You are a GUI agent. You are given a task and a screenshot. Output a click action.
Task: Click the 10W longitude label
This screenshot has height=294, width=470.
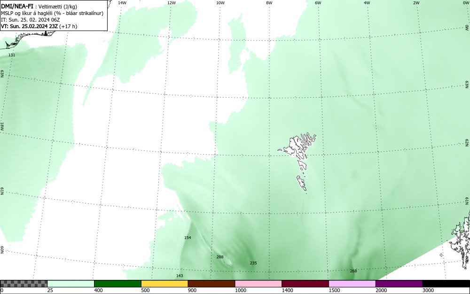click(x=220, y=3)
